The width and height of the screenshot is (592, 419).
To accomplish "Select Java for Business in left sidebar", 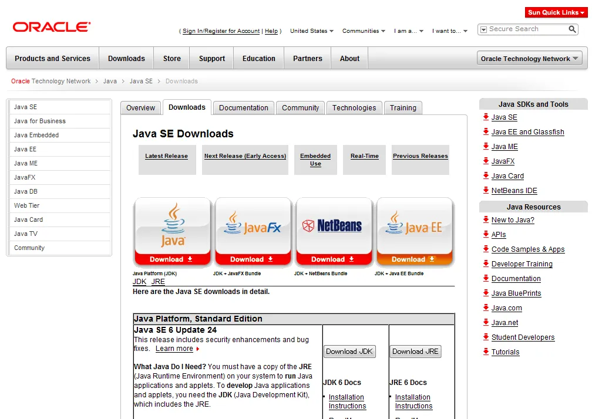I will coord(60,121).
